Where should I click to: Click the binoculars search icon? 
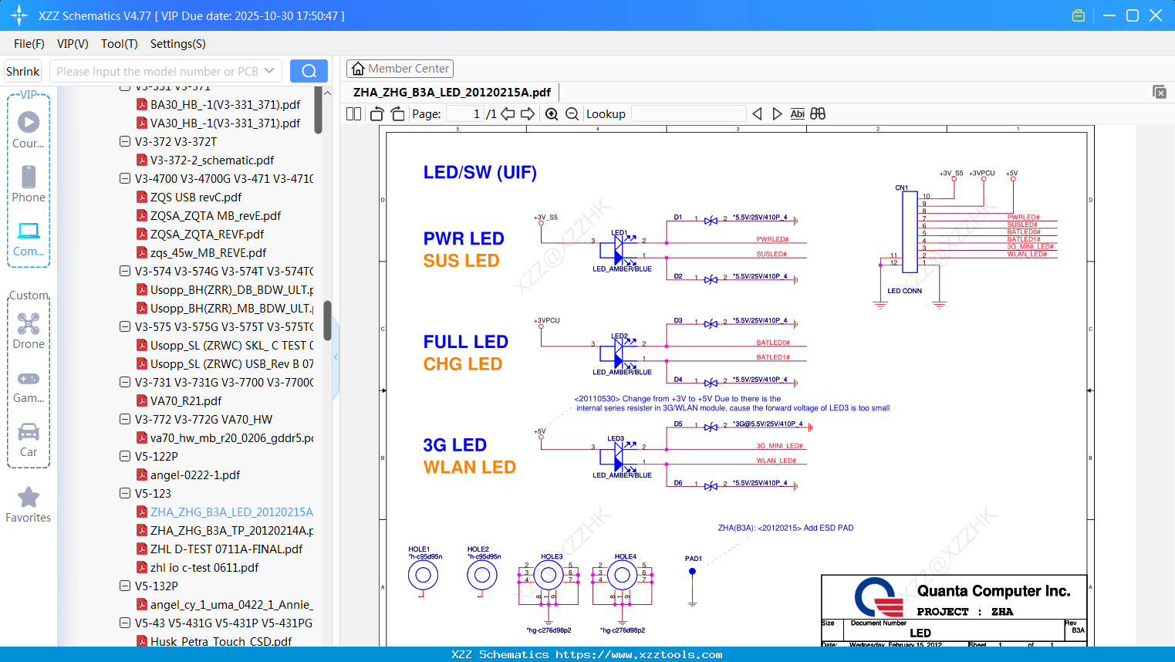click(818, 113)
